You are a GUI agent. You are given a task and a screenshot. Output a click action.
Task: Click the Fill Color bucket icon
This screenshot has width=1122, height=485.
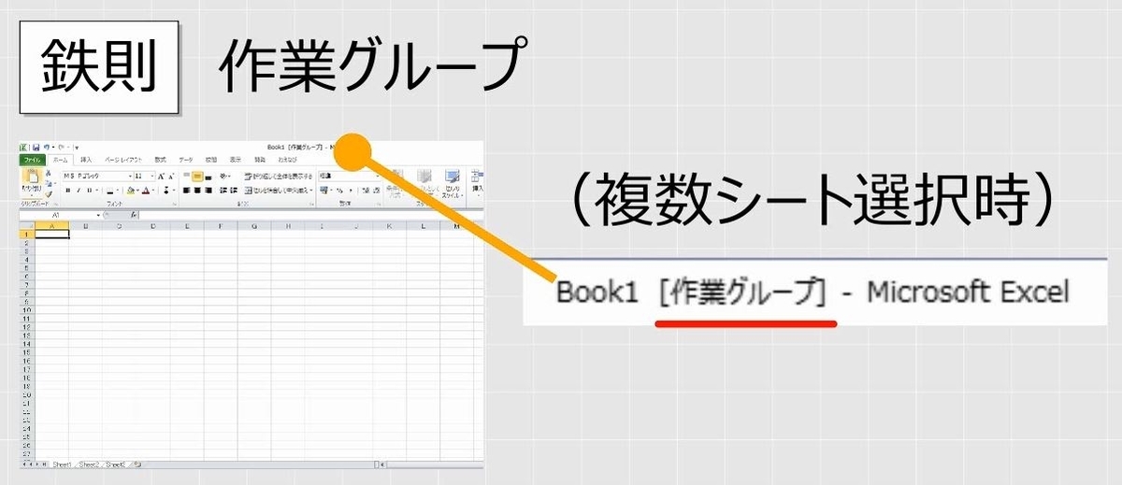click(x=130, y=191)
